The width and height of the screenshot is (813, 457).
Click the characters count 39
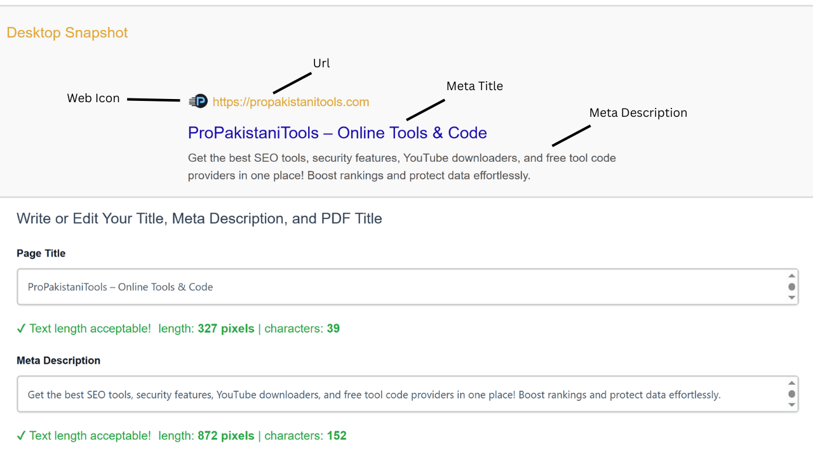(x=333, y=329)
